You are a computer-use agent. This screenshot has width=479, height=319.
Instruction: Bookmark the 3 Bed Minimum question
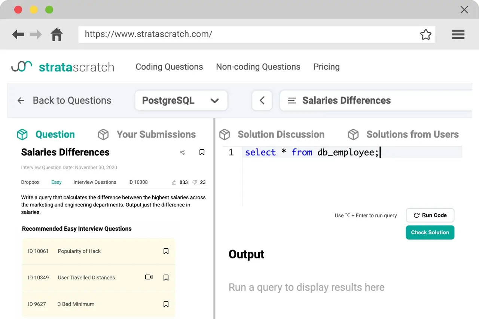click(x=166, y=304)
